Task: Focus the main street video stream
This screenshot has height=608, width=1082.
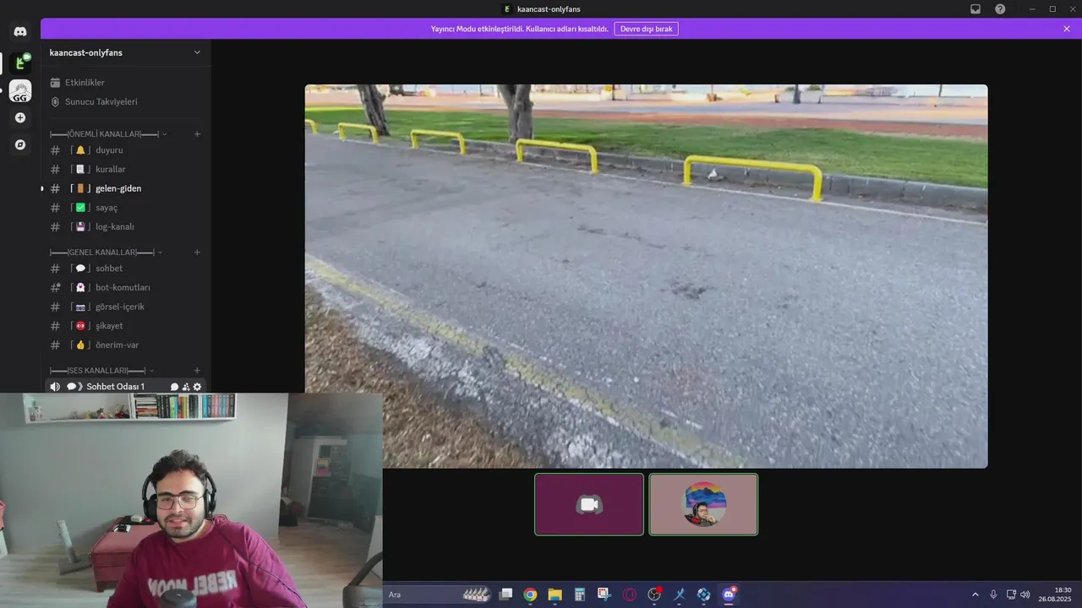Action: point(646,276)
